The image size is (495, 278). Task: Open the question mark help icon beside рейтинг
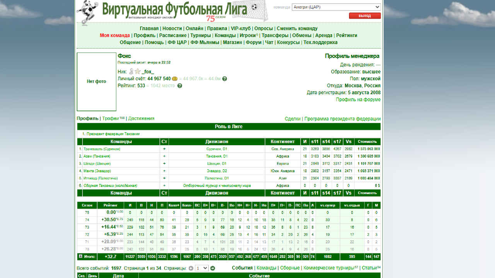[180, 85]
